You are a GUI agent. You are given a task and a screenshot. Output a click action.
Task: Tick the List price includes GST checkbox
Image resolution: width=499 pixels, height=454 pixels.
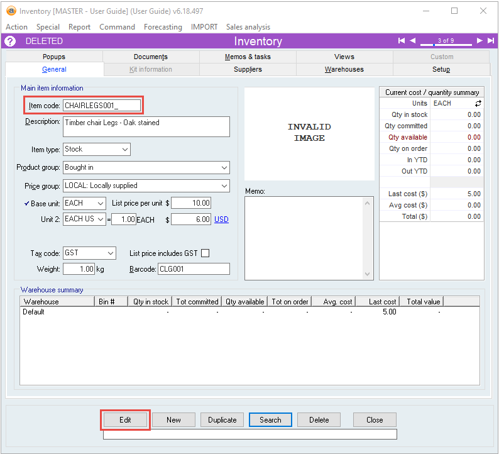[x=205, y=253]
